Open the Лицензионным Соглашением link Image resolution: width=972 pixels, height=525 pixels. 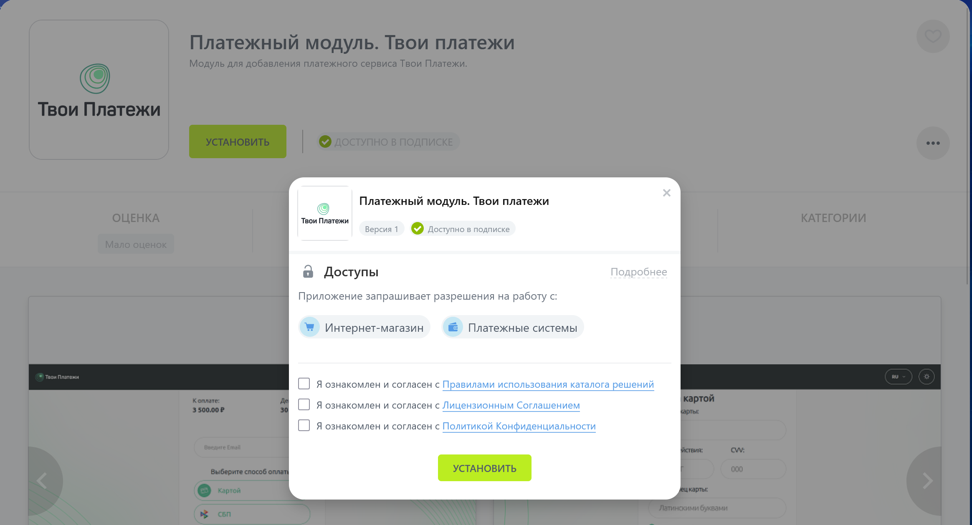(x=511, y=405)
